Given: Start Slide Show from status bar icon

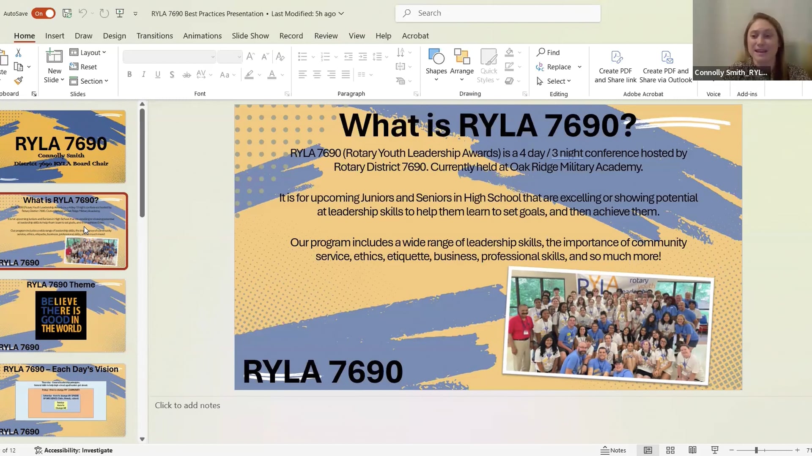Looking at the screenshot, I should click(x=715, y=450).
